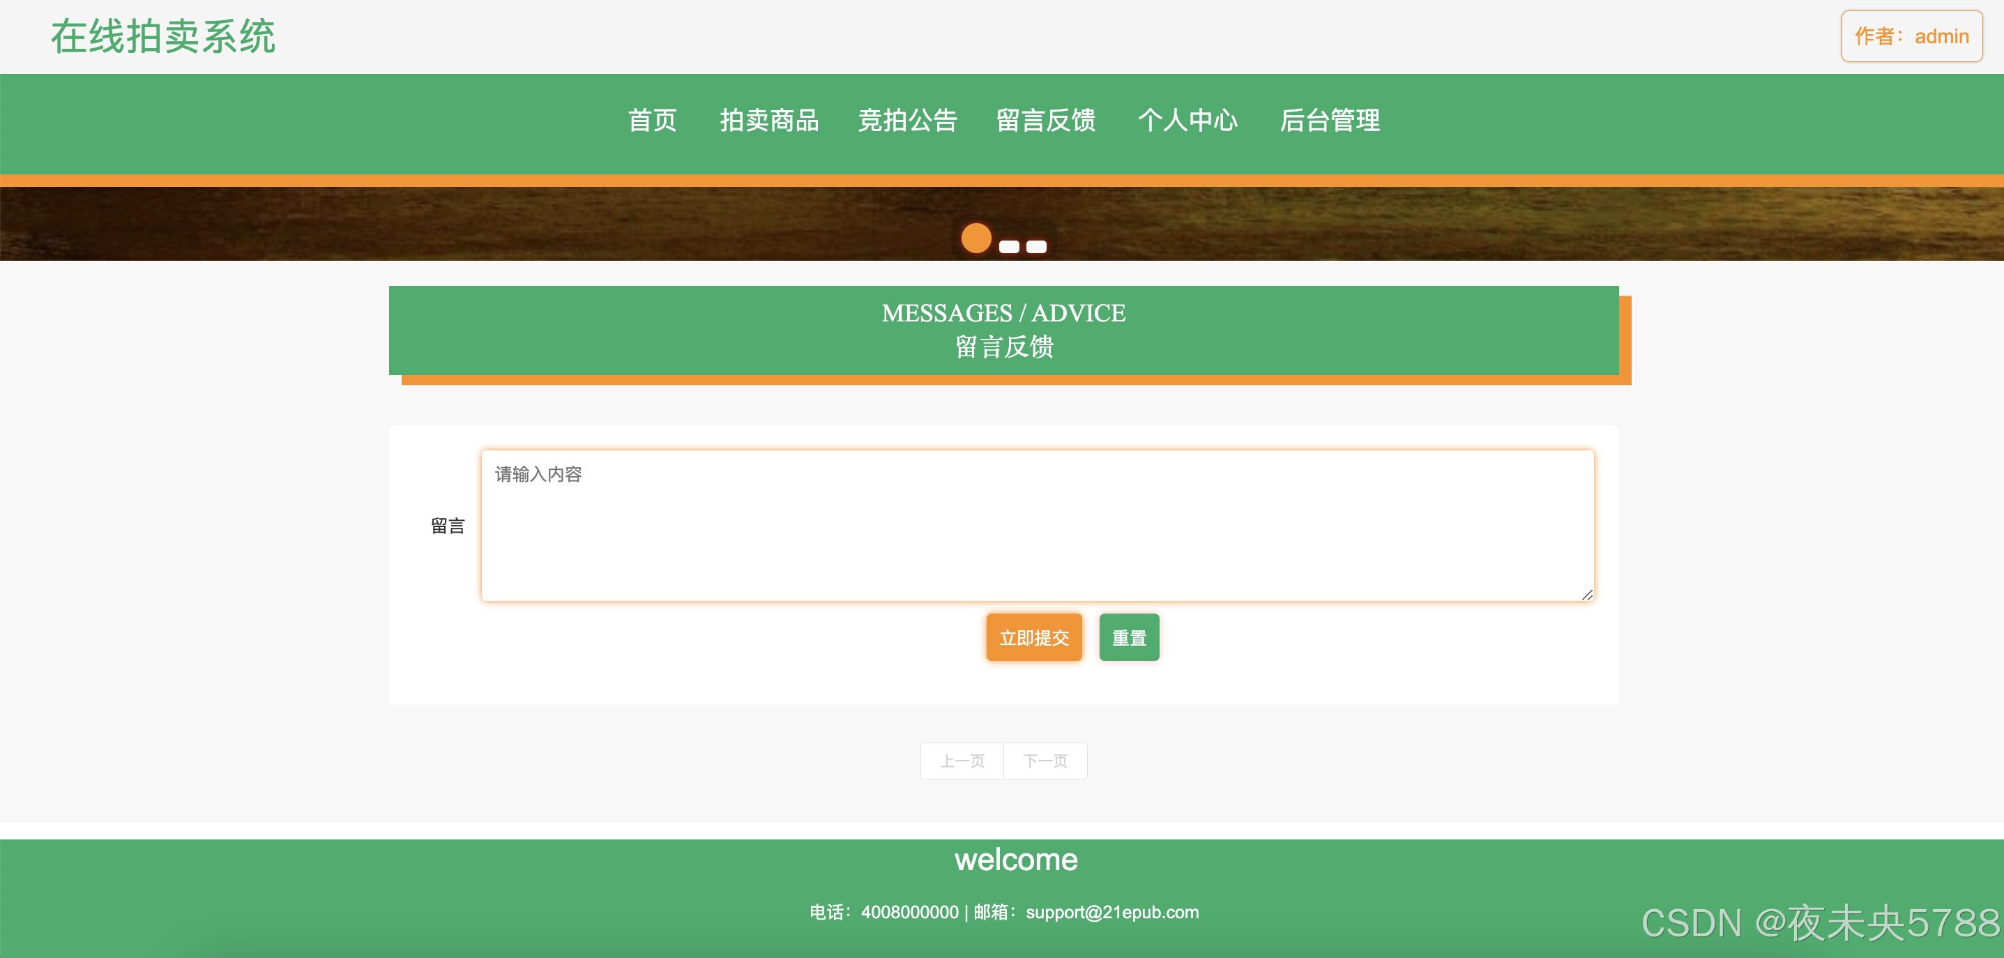Screen dimensions: 2004x958
Task: Click the 下一页 next page button
Action: [x=1045, y=761]
